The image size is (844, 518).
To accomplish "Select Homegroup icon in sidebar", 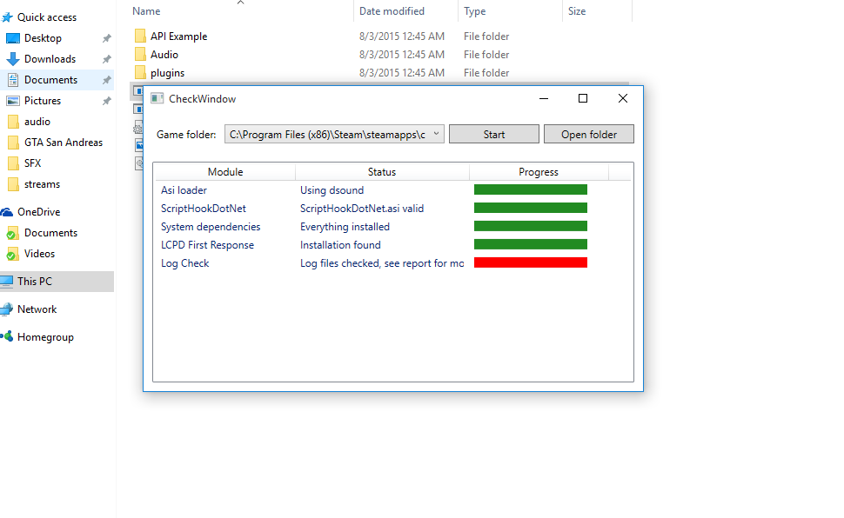I will (x=6, y=336).
